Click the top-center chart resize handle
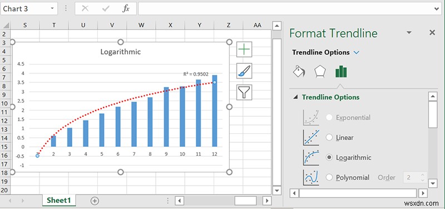The height and width of the screenshot is (209, 445). 121,42
